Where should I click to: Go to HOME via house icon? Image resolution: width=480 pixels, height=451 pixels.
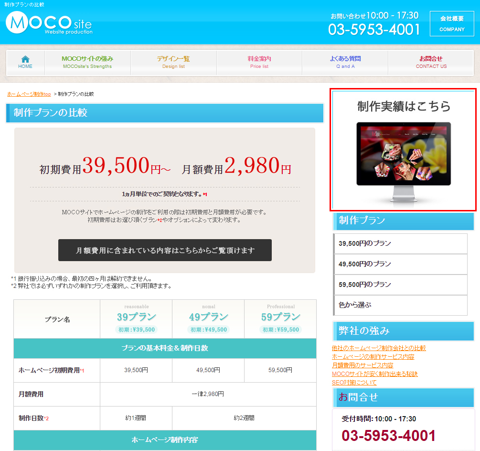25,62
